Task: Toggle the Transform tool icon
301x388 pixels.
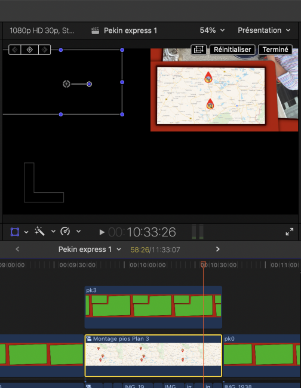Action: [15, 232]
